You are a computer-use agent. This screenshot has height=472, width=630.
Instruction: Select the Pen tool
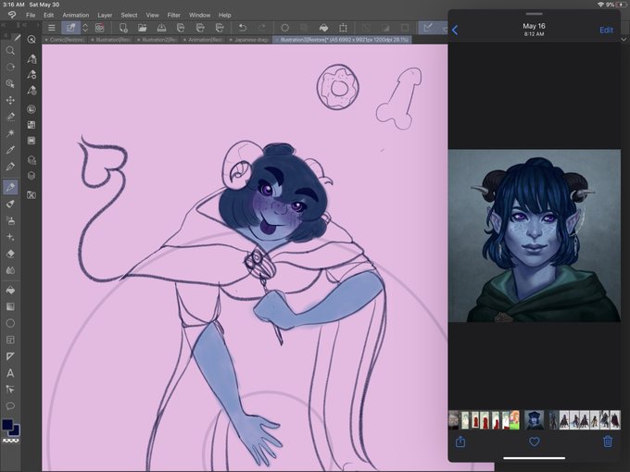[10, 167]
